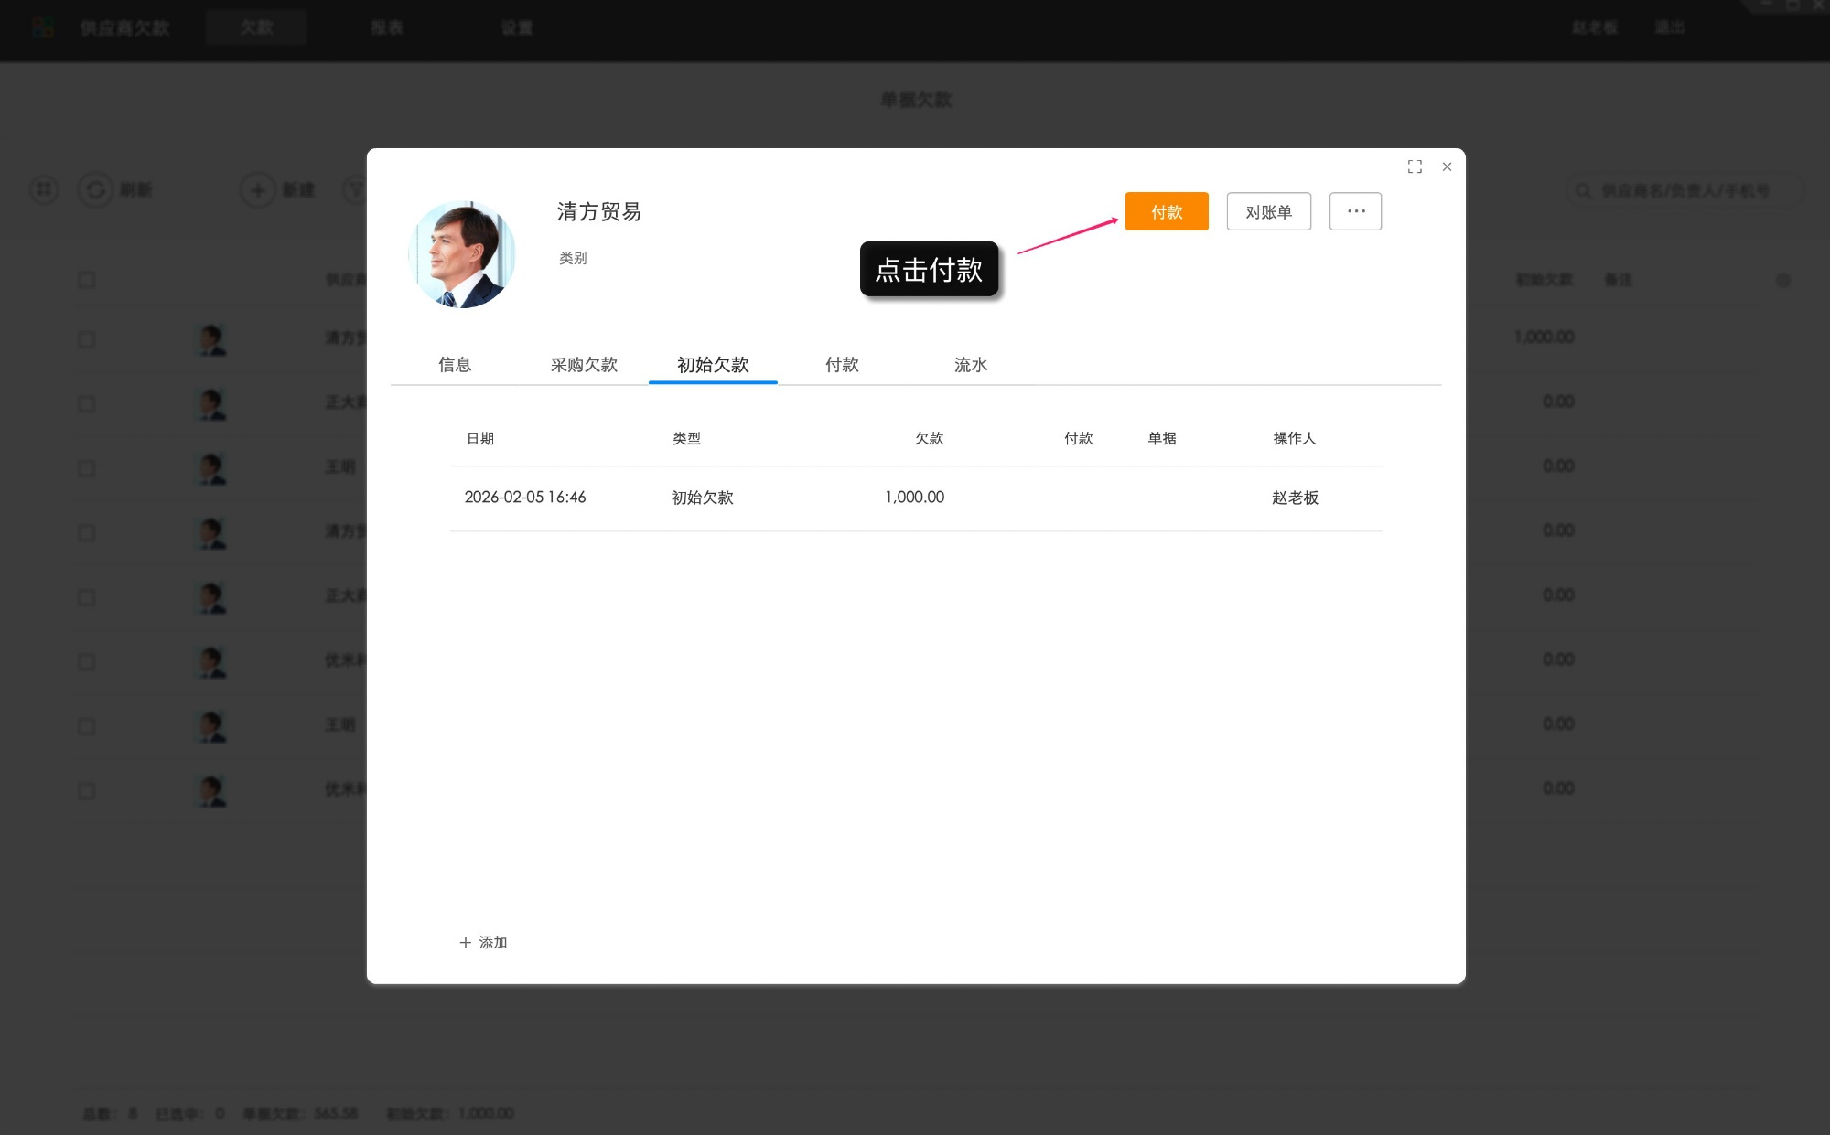1830x1135 pixels.
Task: Open the column settings icon in the table header
Action: pos(1782,280)
